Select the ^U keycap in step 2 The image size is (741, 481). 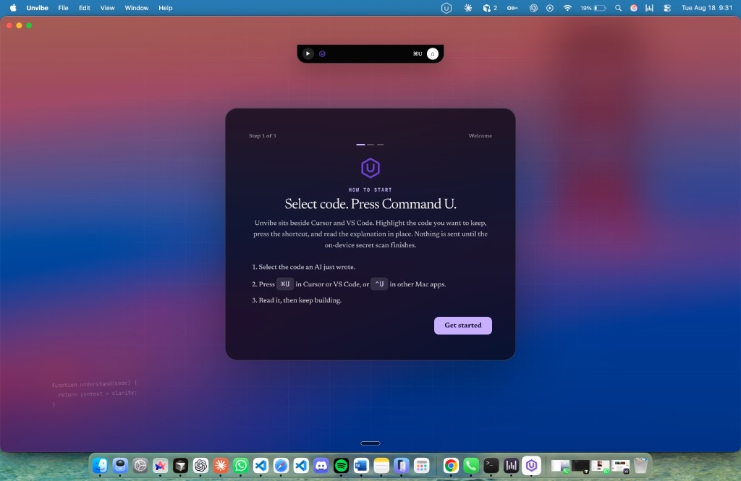379,284
